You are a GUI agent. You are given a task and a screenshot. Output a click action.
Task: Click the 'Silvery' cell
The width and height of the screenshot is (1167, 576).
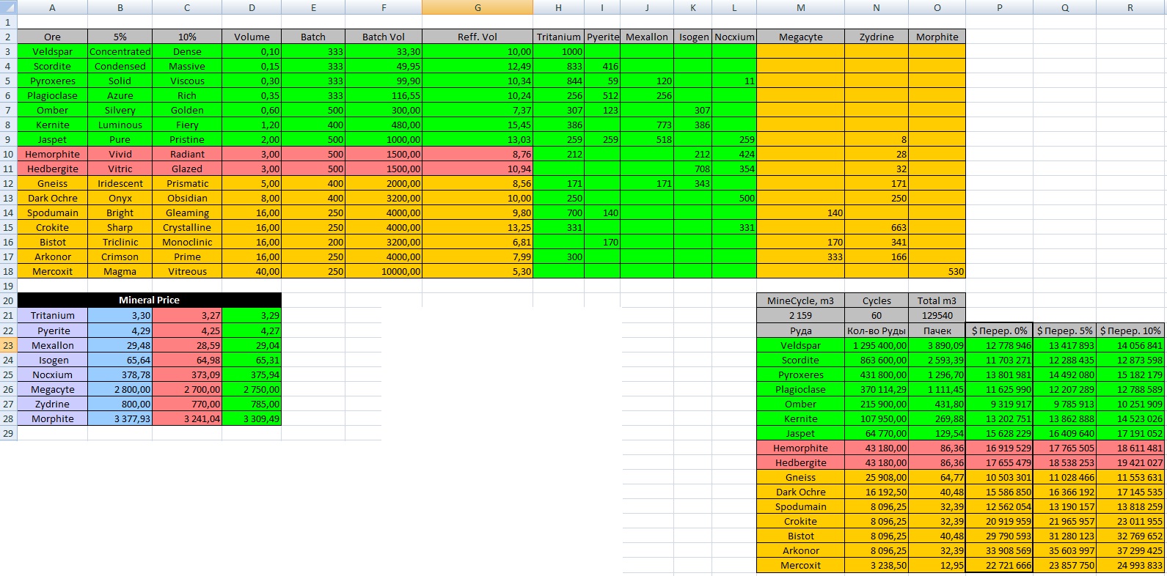(x=120, y=110)
